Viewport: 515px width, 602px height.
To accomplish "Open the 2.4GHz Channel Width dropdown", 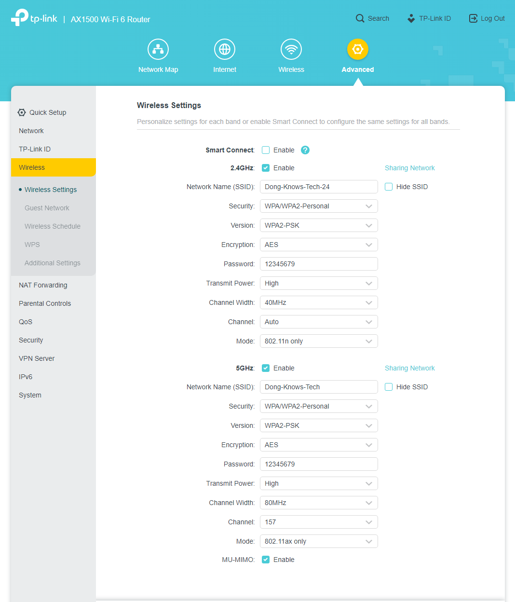I will tap(319, 302).
